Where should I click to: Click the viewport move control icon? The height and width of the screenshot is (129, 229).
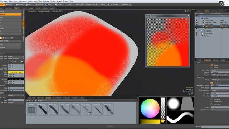click(x=185, y=11)
